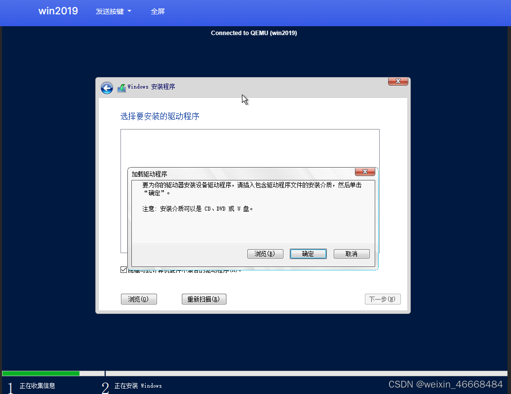
Task: Close the 加载驱动程序 dialog
Action: point(365,172)
